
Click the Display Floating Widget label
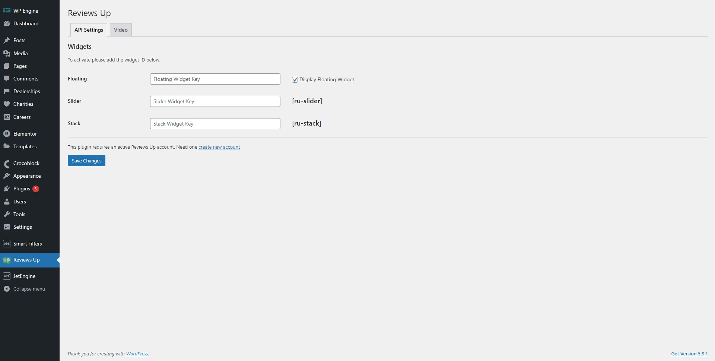(x=327, y=80)
